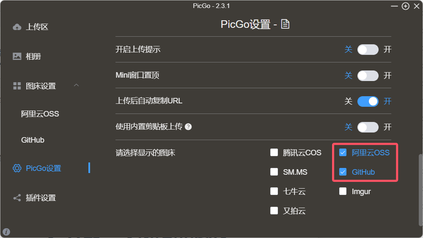Collapse the 图床设置 submenu chevron
The width and height of the screenshot is (423, 238).
[x=76, y=85]
